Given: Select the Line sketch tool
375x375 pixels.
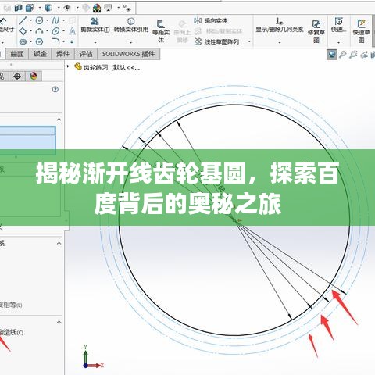Looking at the screenshot, I should (x=23, y=20).
